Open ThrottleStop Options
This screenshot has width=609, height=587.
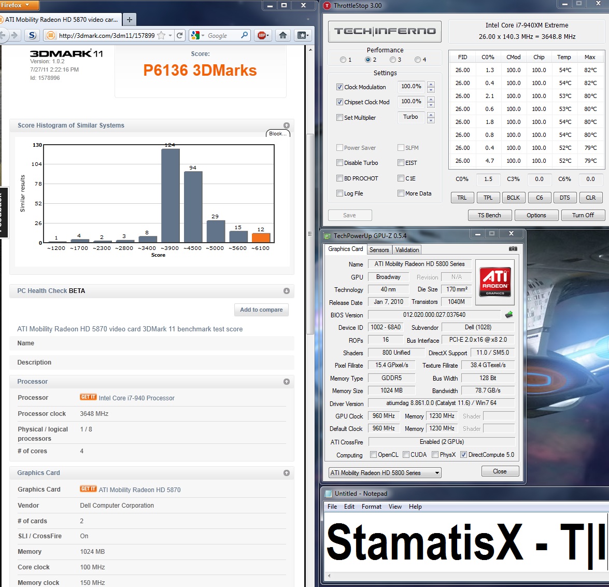point(536,215)
